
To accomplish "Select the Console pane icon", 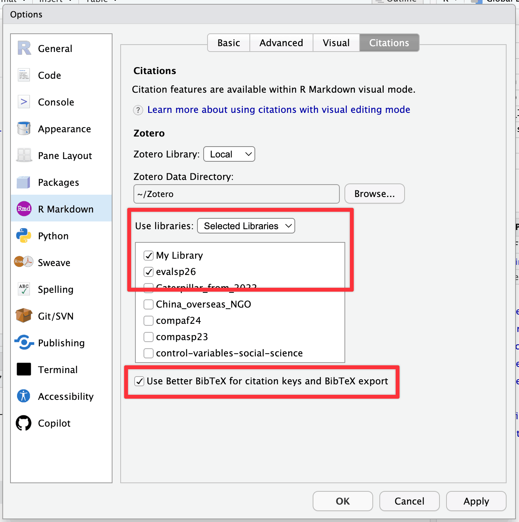I will 24,102.
